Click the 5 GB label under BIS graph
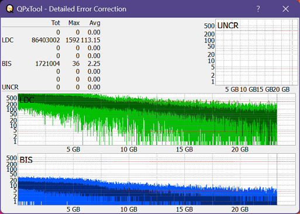Screen dimensions: 300x214 pos(73,209)
